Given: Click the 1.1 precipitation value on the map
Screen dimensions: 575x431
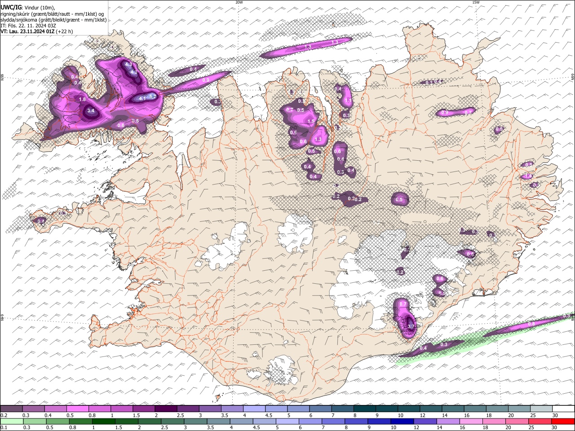Looking at the screenshot, I should coord(348,101).
